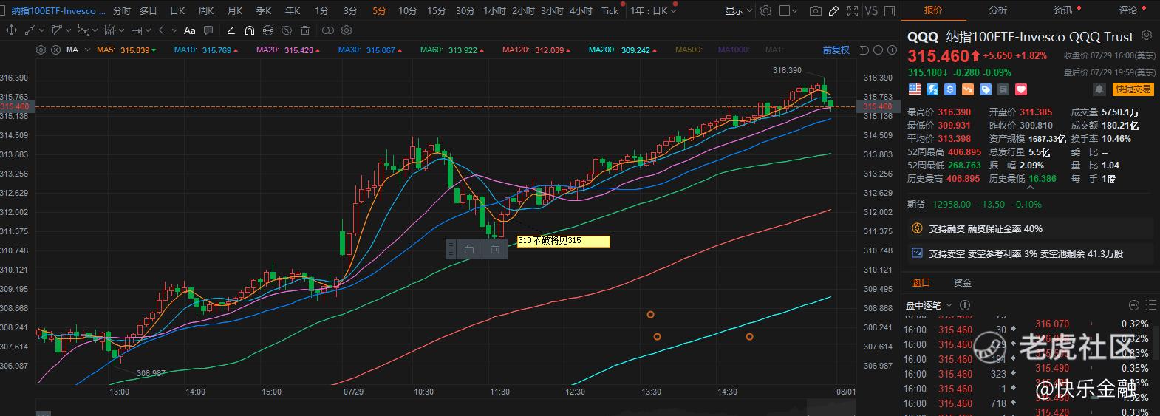Select the 5分 five-minute period

click(379, 10)
